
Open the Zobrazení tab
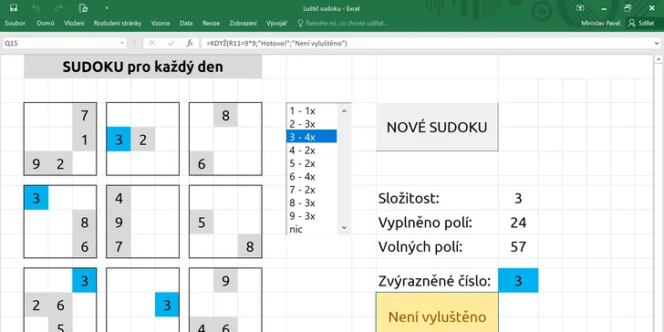[x=243, y=24]
